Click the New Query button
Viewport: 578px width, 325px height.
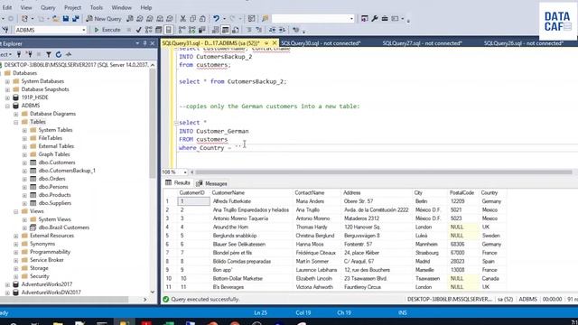(x=104, y=18)
